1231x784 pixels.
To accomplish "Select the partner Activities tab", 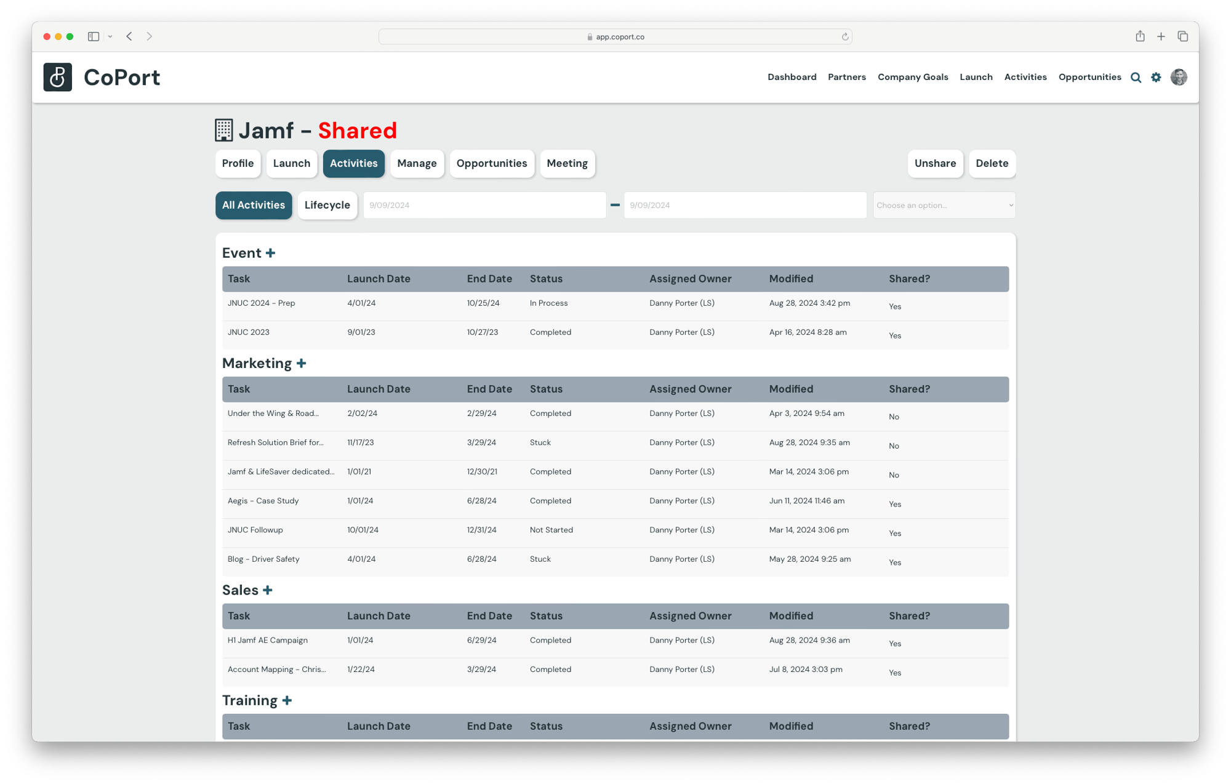I will pos(353,163).
